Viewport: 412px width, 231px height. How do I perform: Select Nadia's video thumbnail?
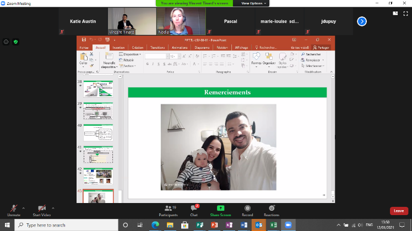pyautogui.click(x=177, y=21)
